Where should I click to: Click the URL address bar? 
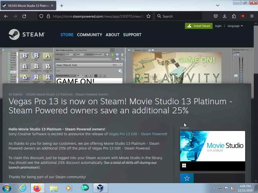pyautogui.click(x=98, y=16)
